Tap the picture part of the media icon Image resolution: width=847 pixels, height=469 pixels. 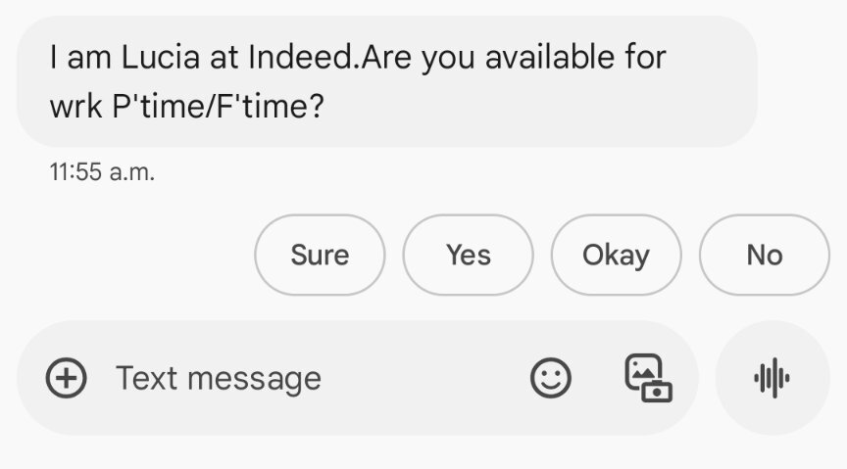643,370
